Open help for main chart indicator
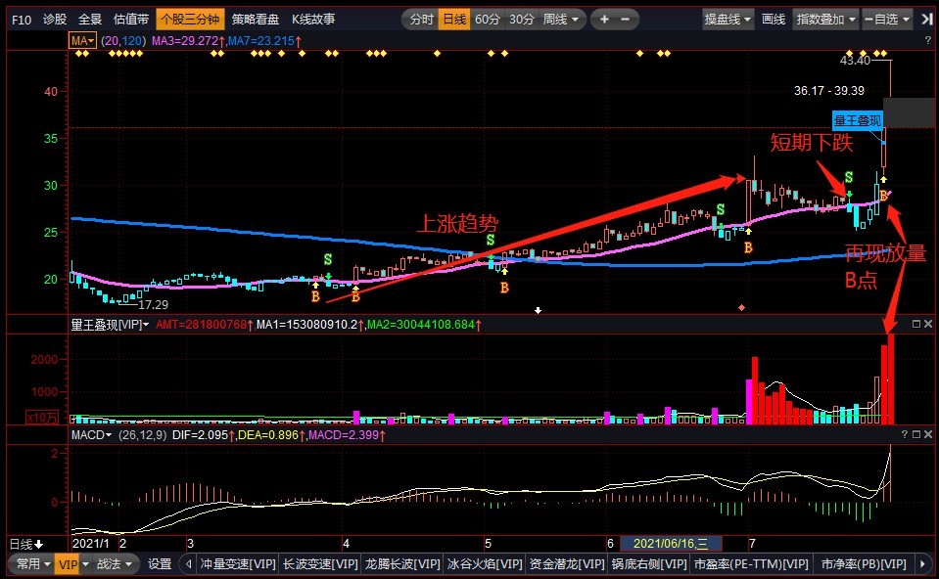This screenshot has height=579, width=939. coord(927,40)
